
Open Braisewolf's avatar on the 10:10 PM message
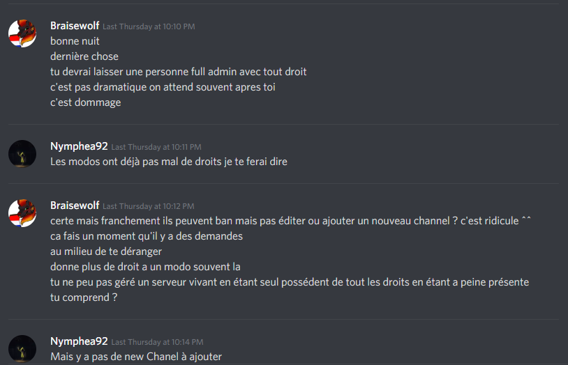22,33
